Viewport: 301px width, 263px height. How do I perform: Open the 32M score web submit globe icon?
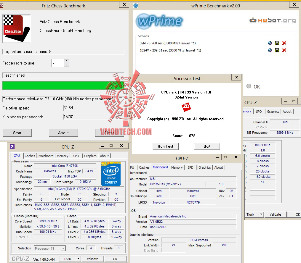pos(270,43)
